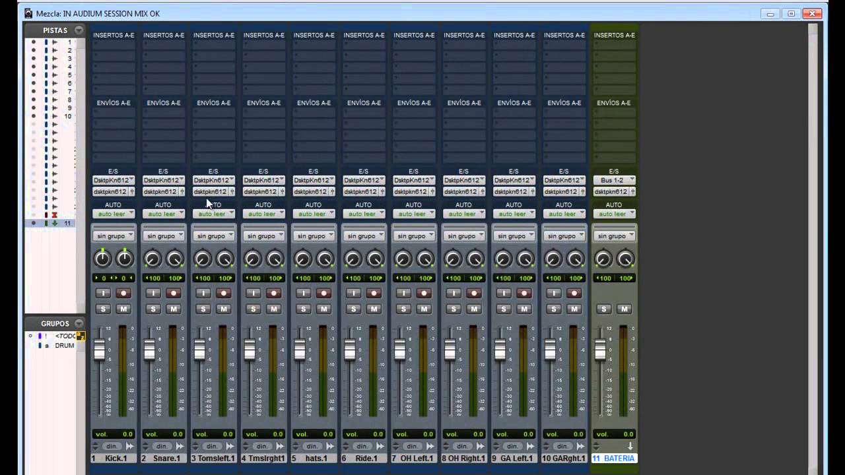Click input monitor button on Ride.1 track

pyautogui.click(x=353, y=293)
